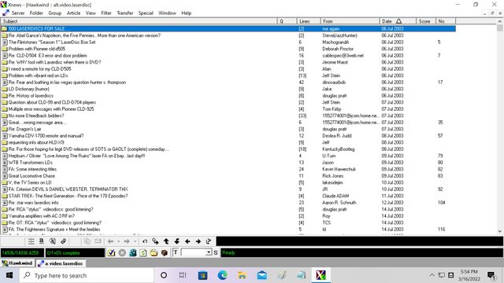Click the article list scrollbar down arrow
Viewport: 504px width, 283px height.
point(499,231)
